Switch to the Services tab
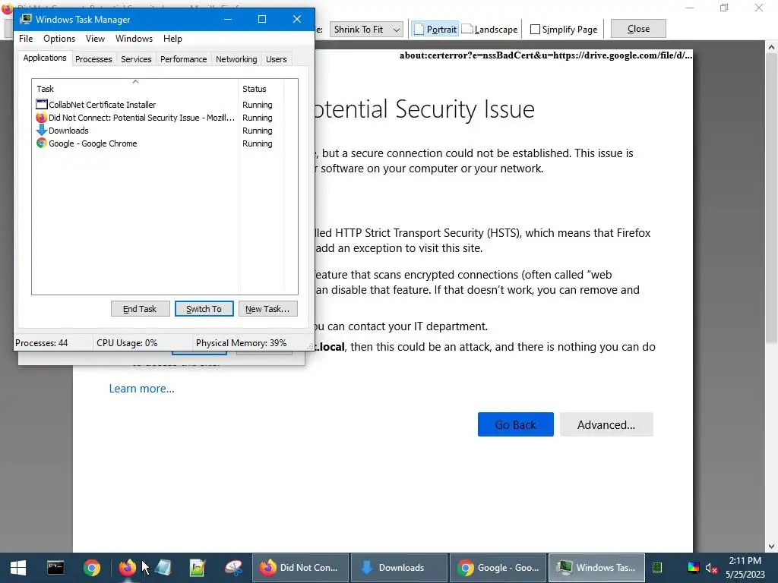This screenshot has width=778, height=583. tap(136, 59)
